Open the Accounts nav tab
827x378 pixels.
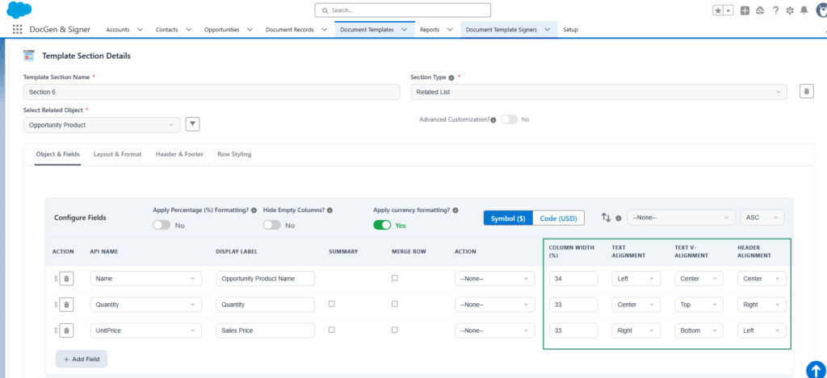click(118, 30)
